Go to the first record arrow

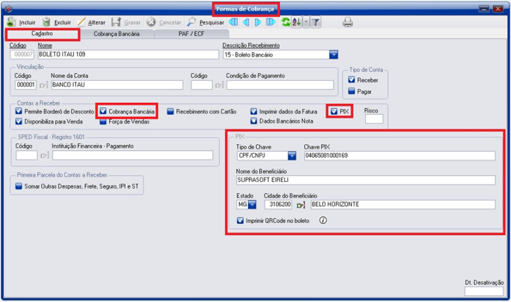pyautogui.click(x=233, y=22)
